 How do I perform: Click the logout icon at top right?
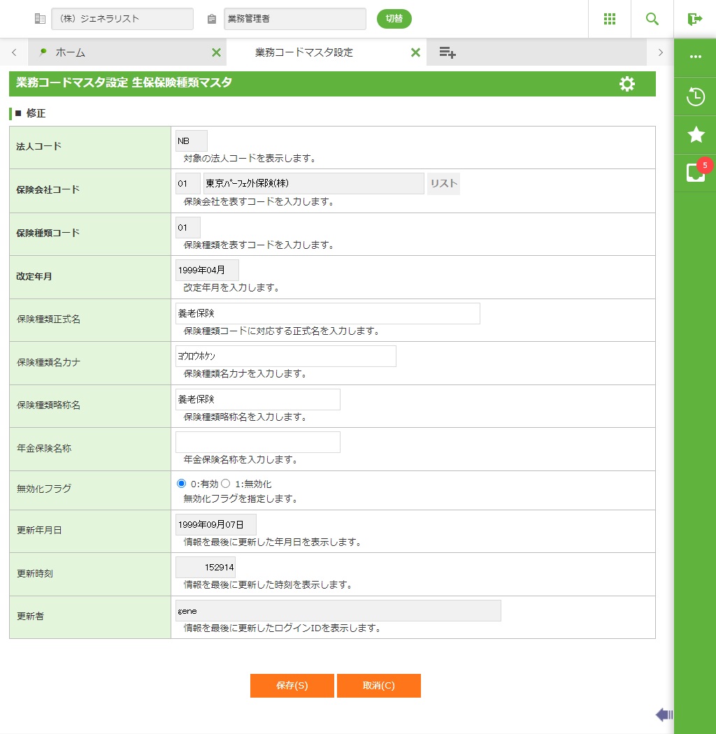pyautogui.click(x=694, y=19)
